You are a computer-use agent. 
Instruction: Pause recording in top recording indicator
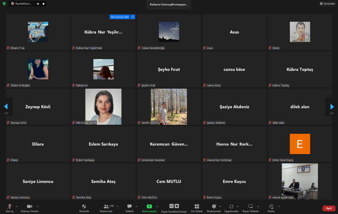[38, 4]
